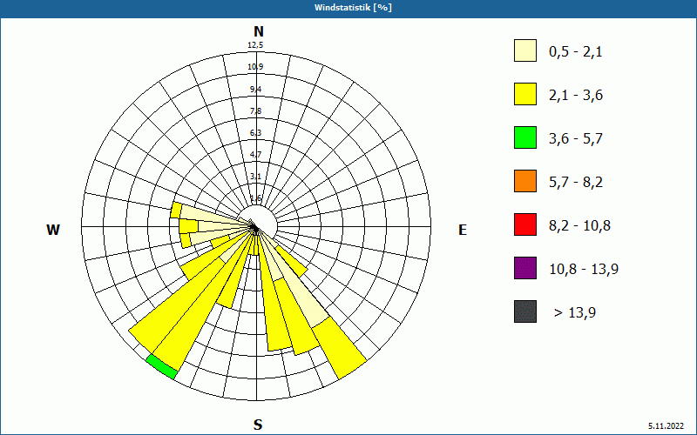Click the center of the wind rose
Screen dimensions: 697x435
click(x=256, y=227)
